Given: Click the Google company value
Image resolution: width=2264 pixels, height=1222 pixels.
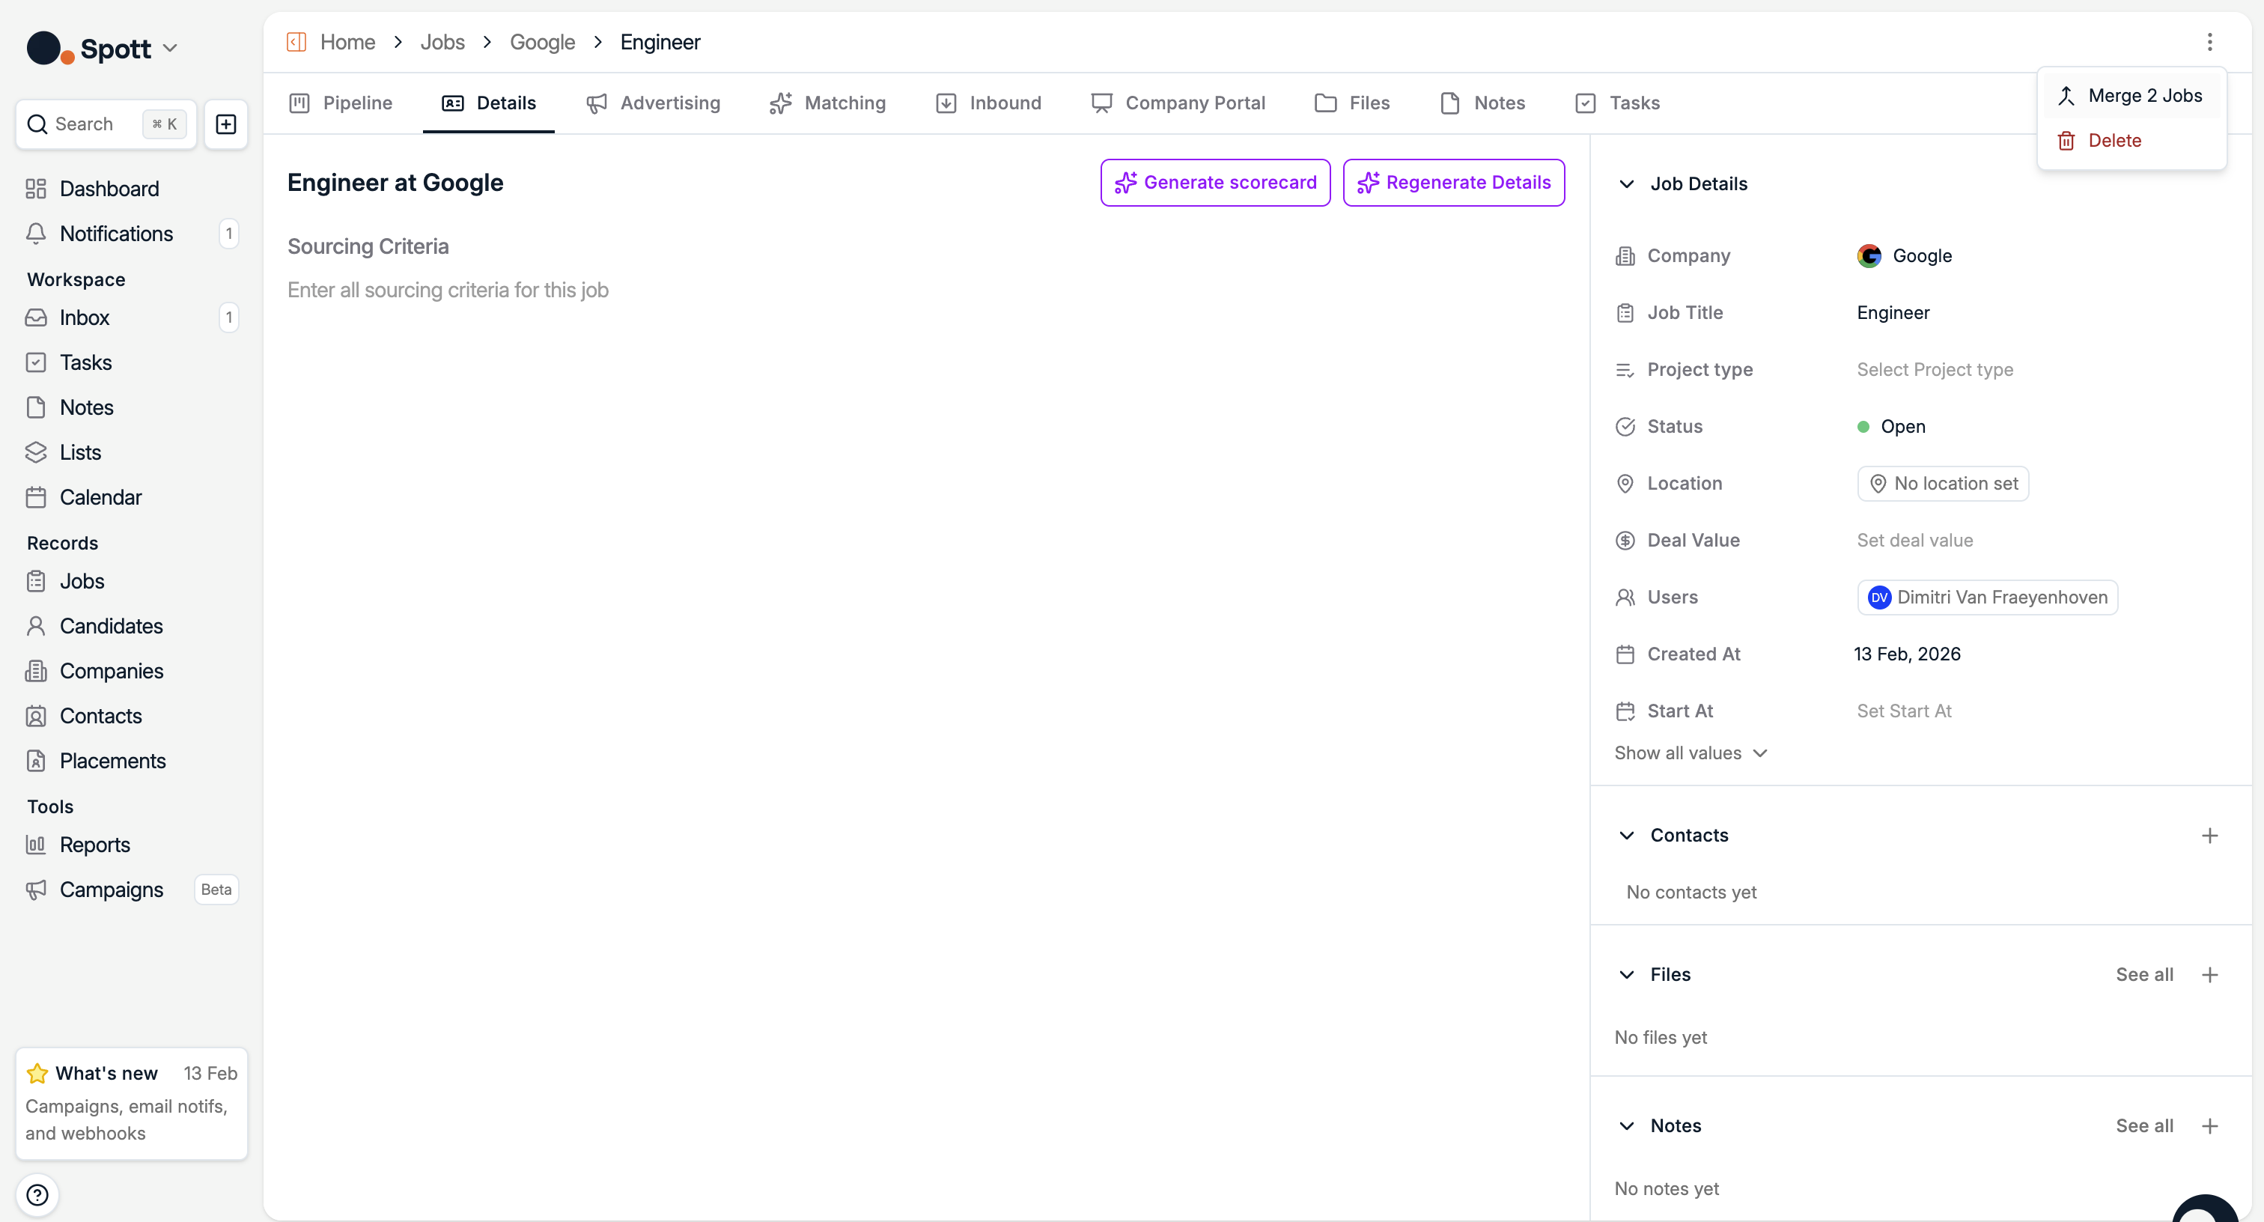Looking at the screenshot, I should tap(1905, 256).
